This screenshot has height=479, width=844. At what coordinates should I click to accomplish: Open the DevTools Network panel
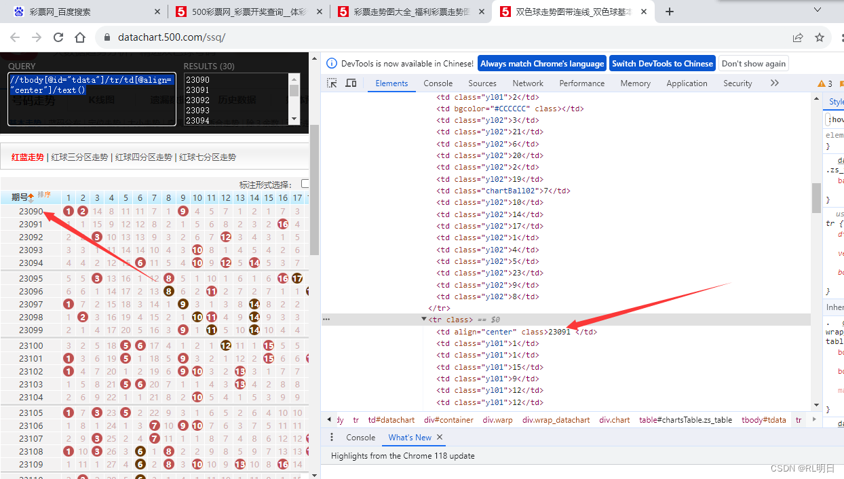point(528,83)
